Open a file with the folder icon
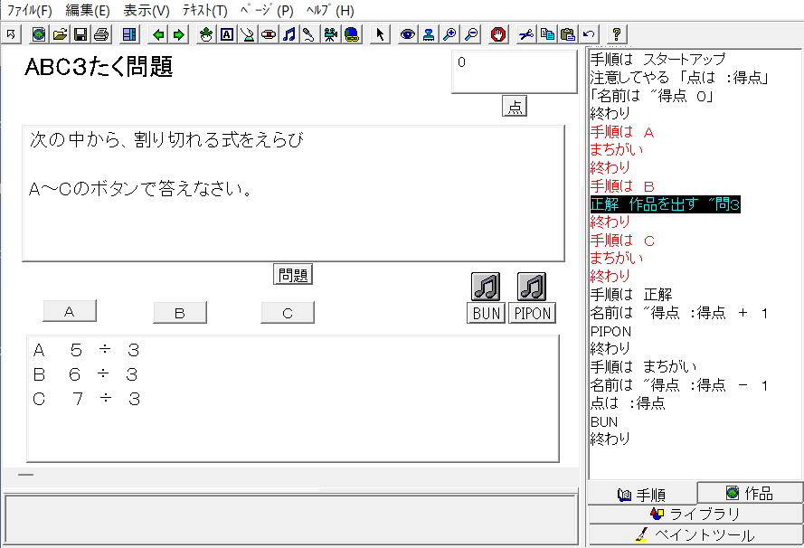804x548 pixels. click(x=60, y=34)
